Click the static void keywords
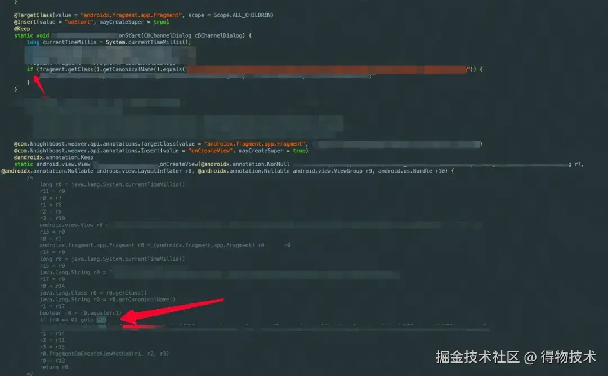608x376 pixels. coord(32,35)
